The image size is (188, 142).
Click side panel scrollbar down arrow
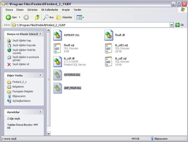pos(48,133)
